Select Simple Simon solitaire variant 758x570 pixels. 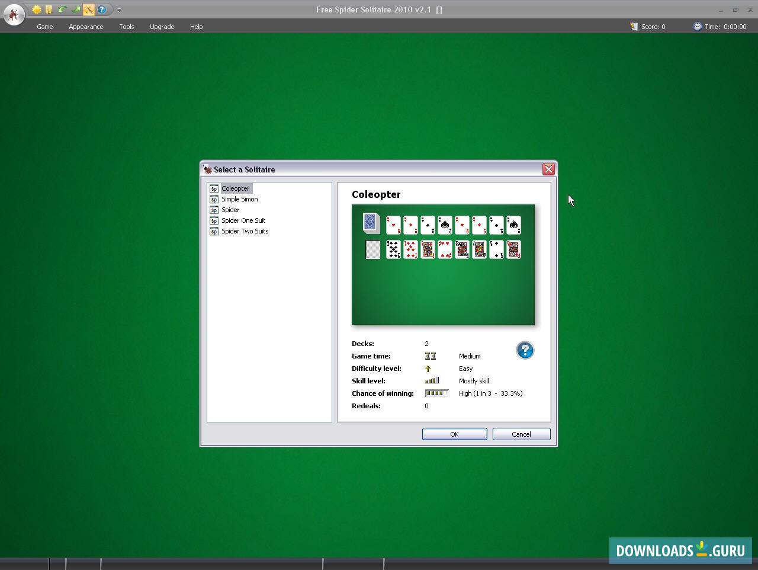coord(239,199)
